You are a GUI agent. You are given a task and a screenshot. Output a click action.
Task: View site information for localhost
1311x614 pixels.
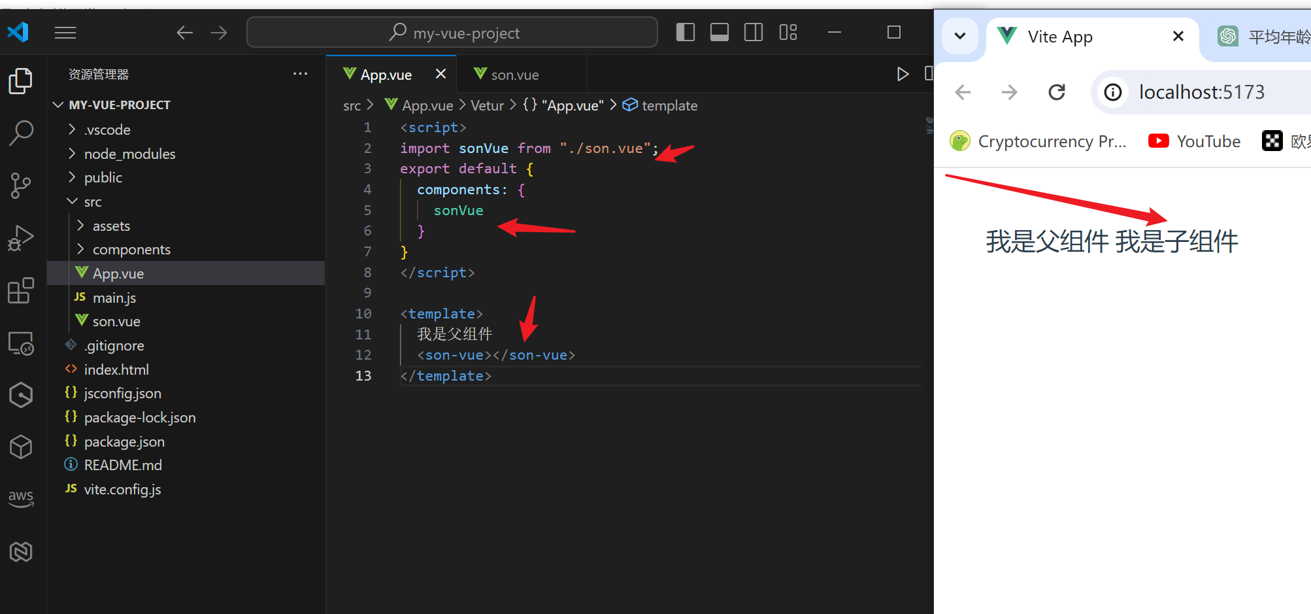click(1113, 92)
